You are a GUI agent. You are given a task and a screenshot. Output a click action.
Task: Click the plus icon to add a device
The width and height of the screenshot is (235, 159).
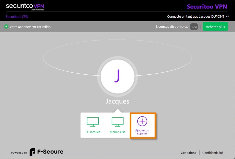point(142,121)
